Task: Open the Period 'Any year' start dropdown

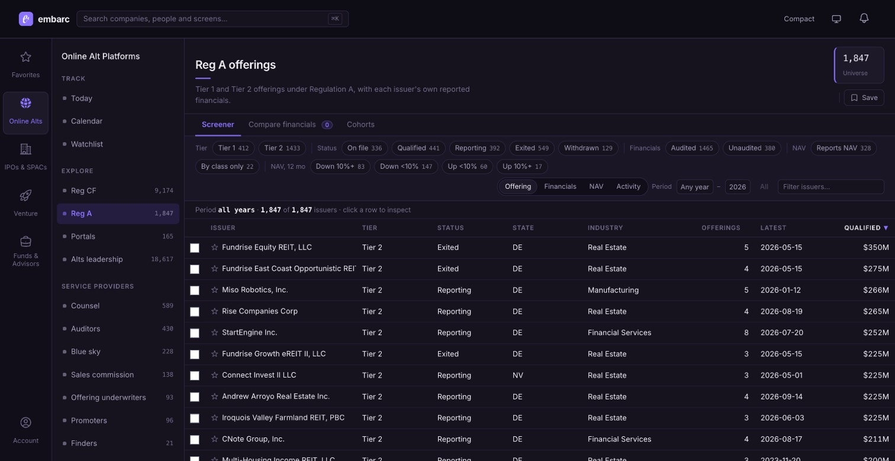Action: click(x=695, y=187)
